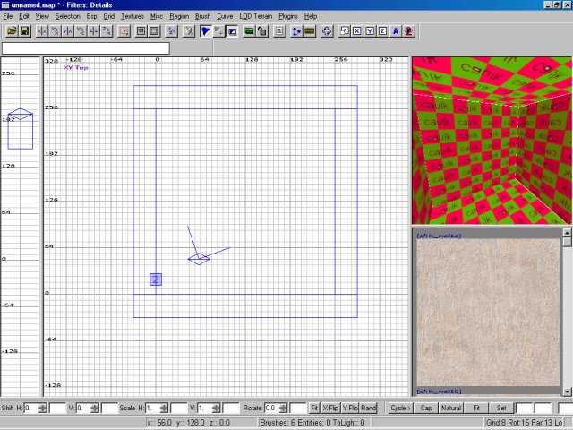Click the padlock icon in toolbar

[x=262, y=30]
